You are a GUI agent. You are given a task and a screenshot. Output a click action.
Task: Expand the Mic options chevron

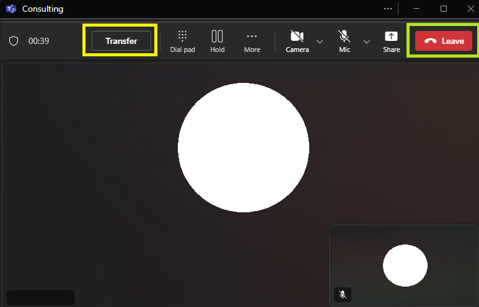[367, 41]
